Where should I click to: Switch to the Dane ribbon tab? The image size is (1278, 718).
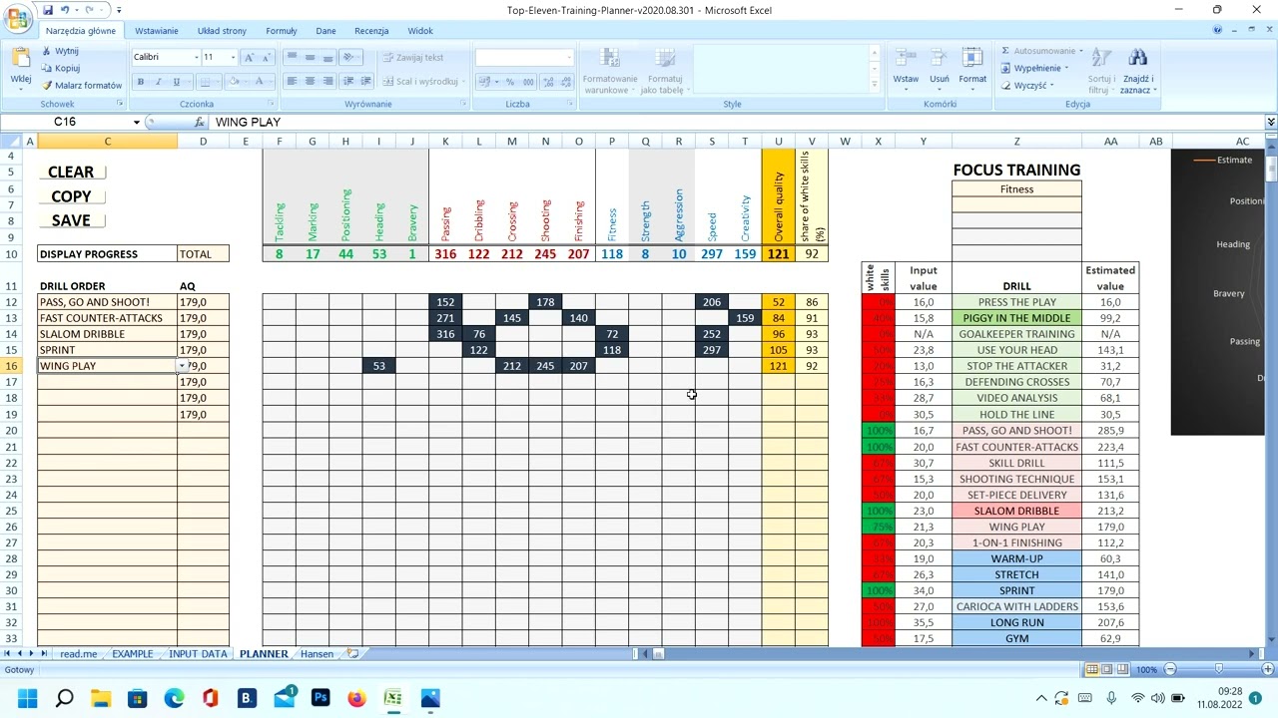(325, 31)
